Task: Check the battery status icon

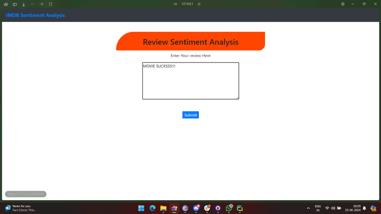Action: tap(339, 208)
